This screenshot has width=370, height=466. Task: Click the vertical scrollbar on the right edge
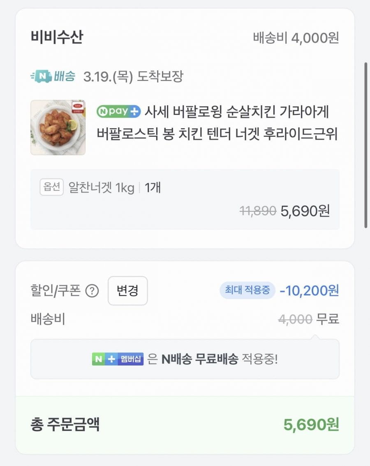[366, 144]
